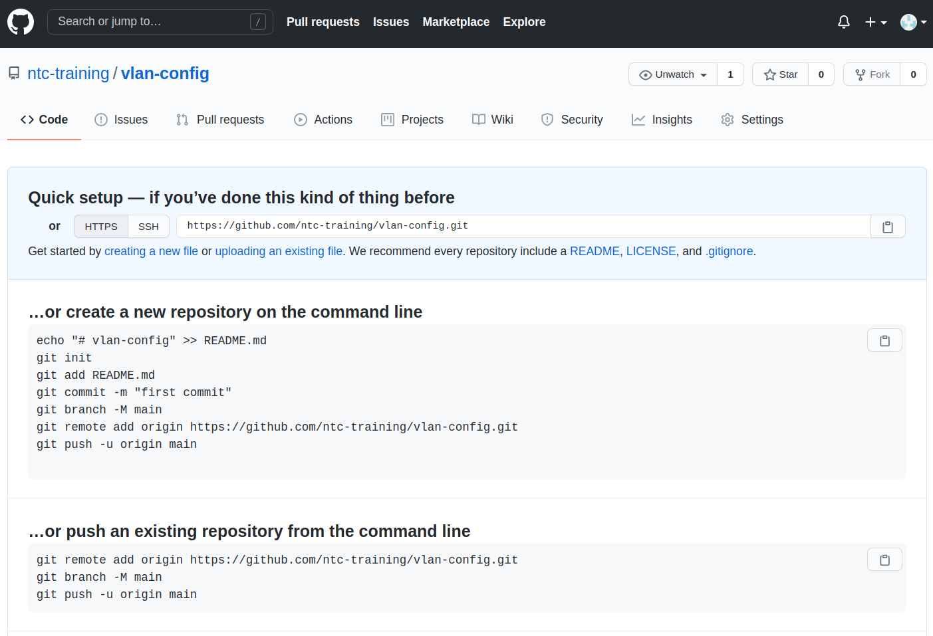The height and width of the screenshot is (636, 933).
Task: Open the ntc-training owner link
Action: coord(68,73)
